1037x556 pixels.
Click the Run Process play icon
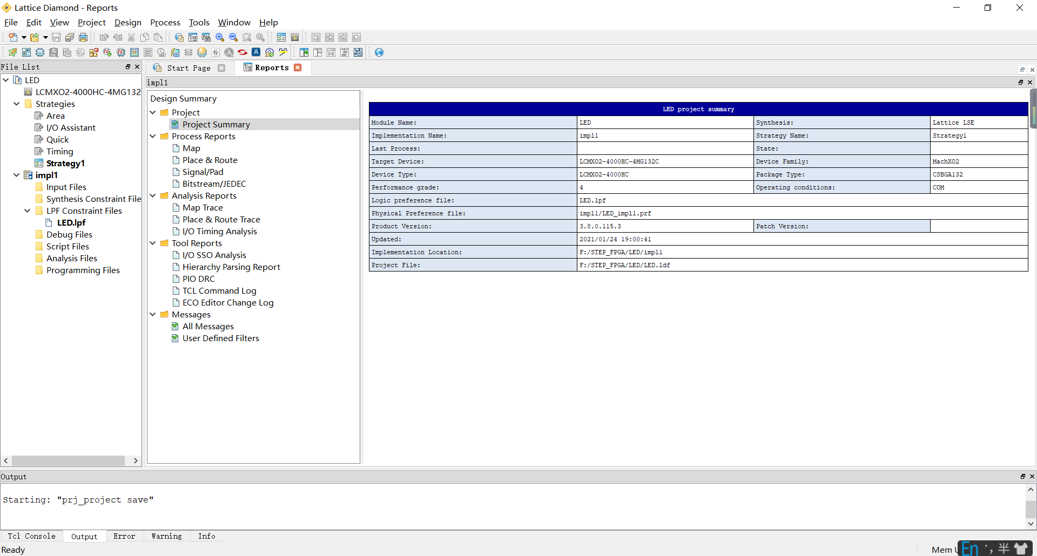coord(316,37)
